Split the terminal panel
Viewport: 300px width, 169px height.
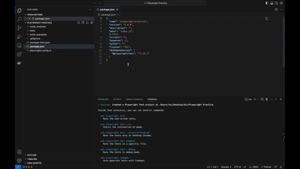point(262,99)
